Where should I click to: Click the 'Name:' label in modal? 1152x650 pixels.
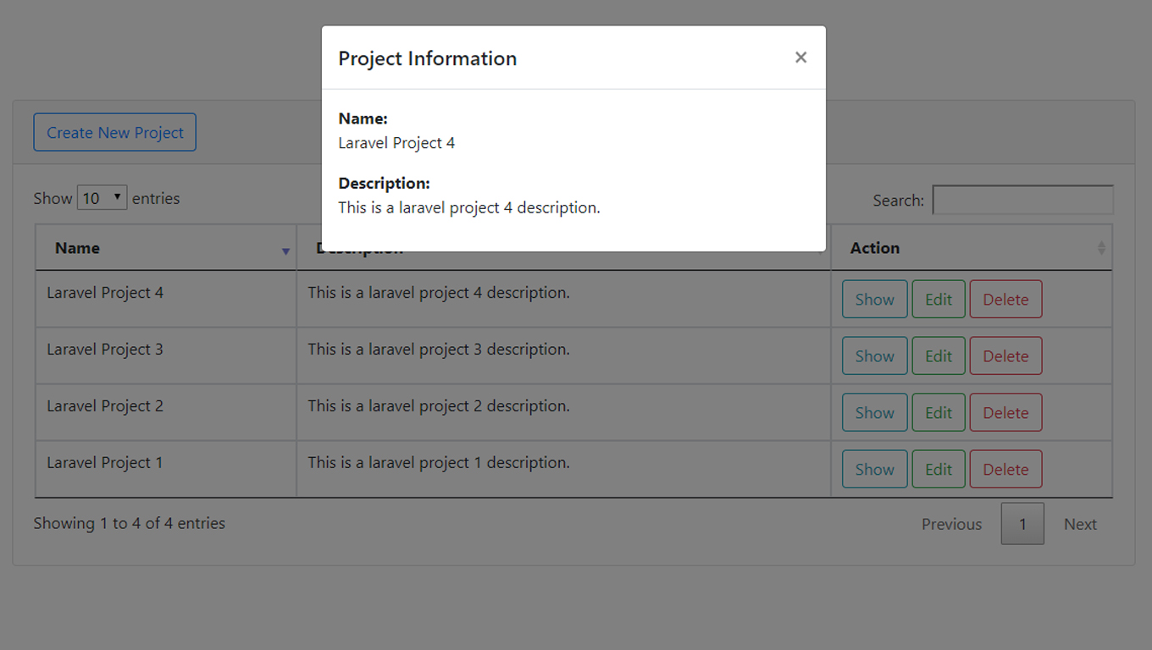coord(363,118)
